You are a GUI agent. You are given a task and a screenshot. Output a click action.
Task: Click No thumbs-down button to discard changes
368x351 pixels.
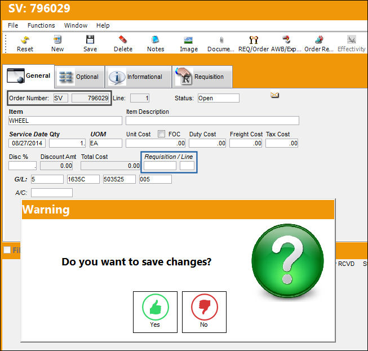pyautogui.click(x=204, y=312)
